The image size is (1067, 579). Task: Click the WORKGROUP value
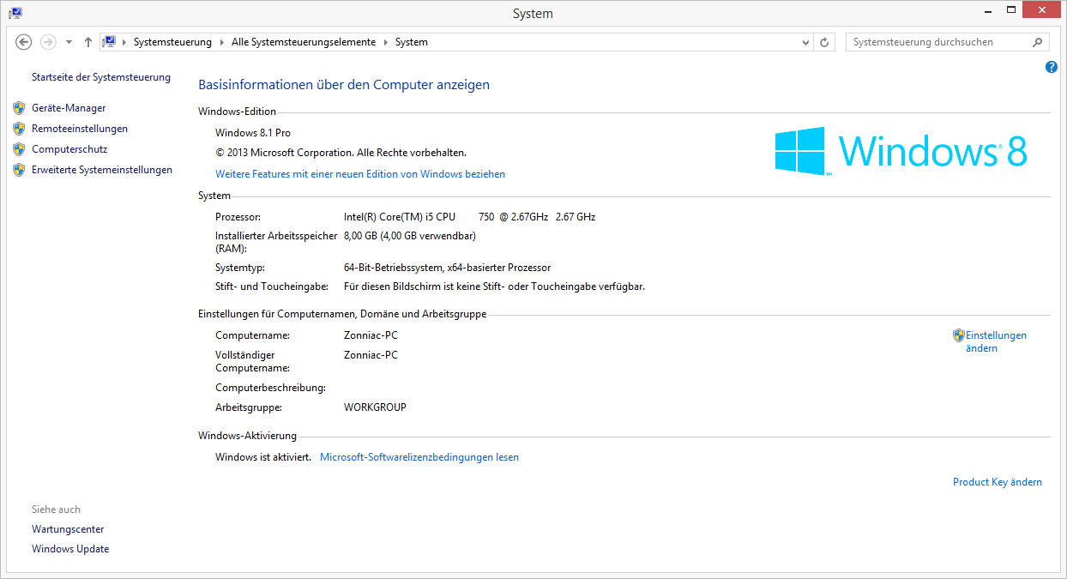click(x=375, y=407)
